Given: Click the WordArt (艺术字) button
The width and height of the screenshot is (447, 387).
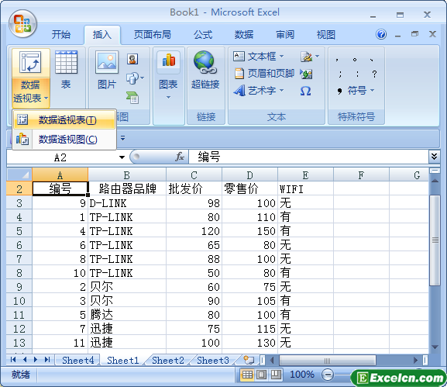Looking at the screenshot, I should [255, 91].
